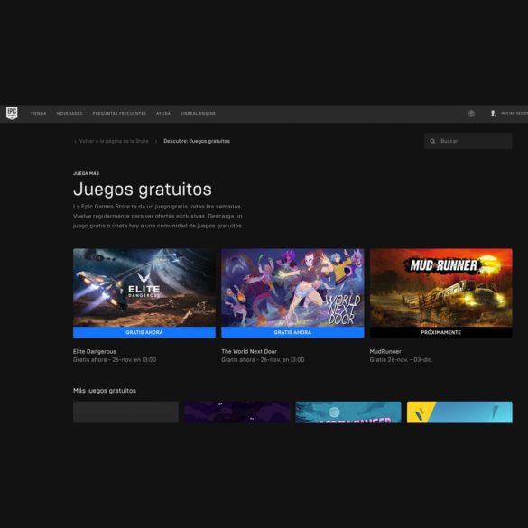The height and width of the screenshot is (528, 528).
Task: Open the dark purple game thumbnail
Action: coord(236,412)
